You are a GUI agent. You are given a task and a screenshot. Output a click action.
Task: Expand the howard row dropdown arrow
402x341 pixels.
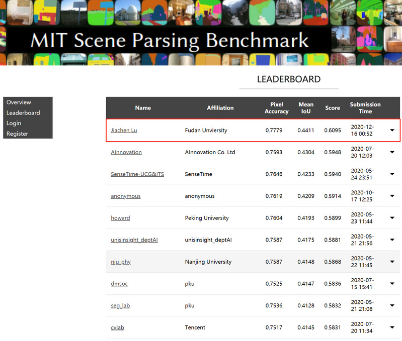pos(392,218)
